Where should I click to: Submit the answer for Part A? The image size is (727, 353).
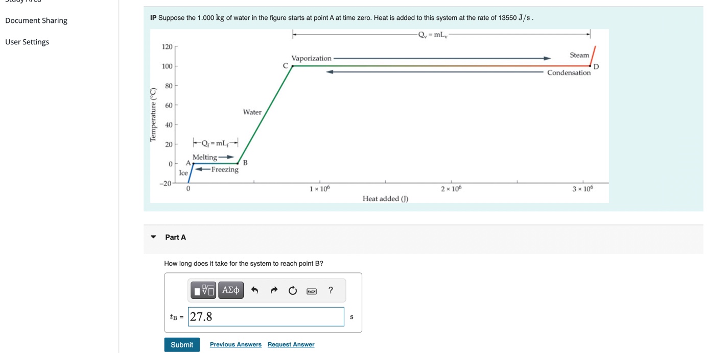(x=181, y=344)
